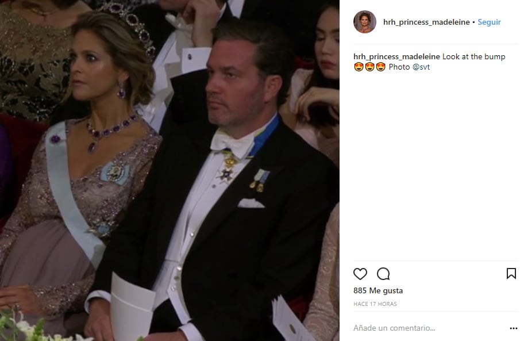The width and height of the screenshot is (520, 341).
Task: Open the three-dot more options menu
Action: pyautogui.click(x=513, y=328)
